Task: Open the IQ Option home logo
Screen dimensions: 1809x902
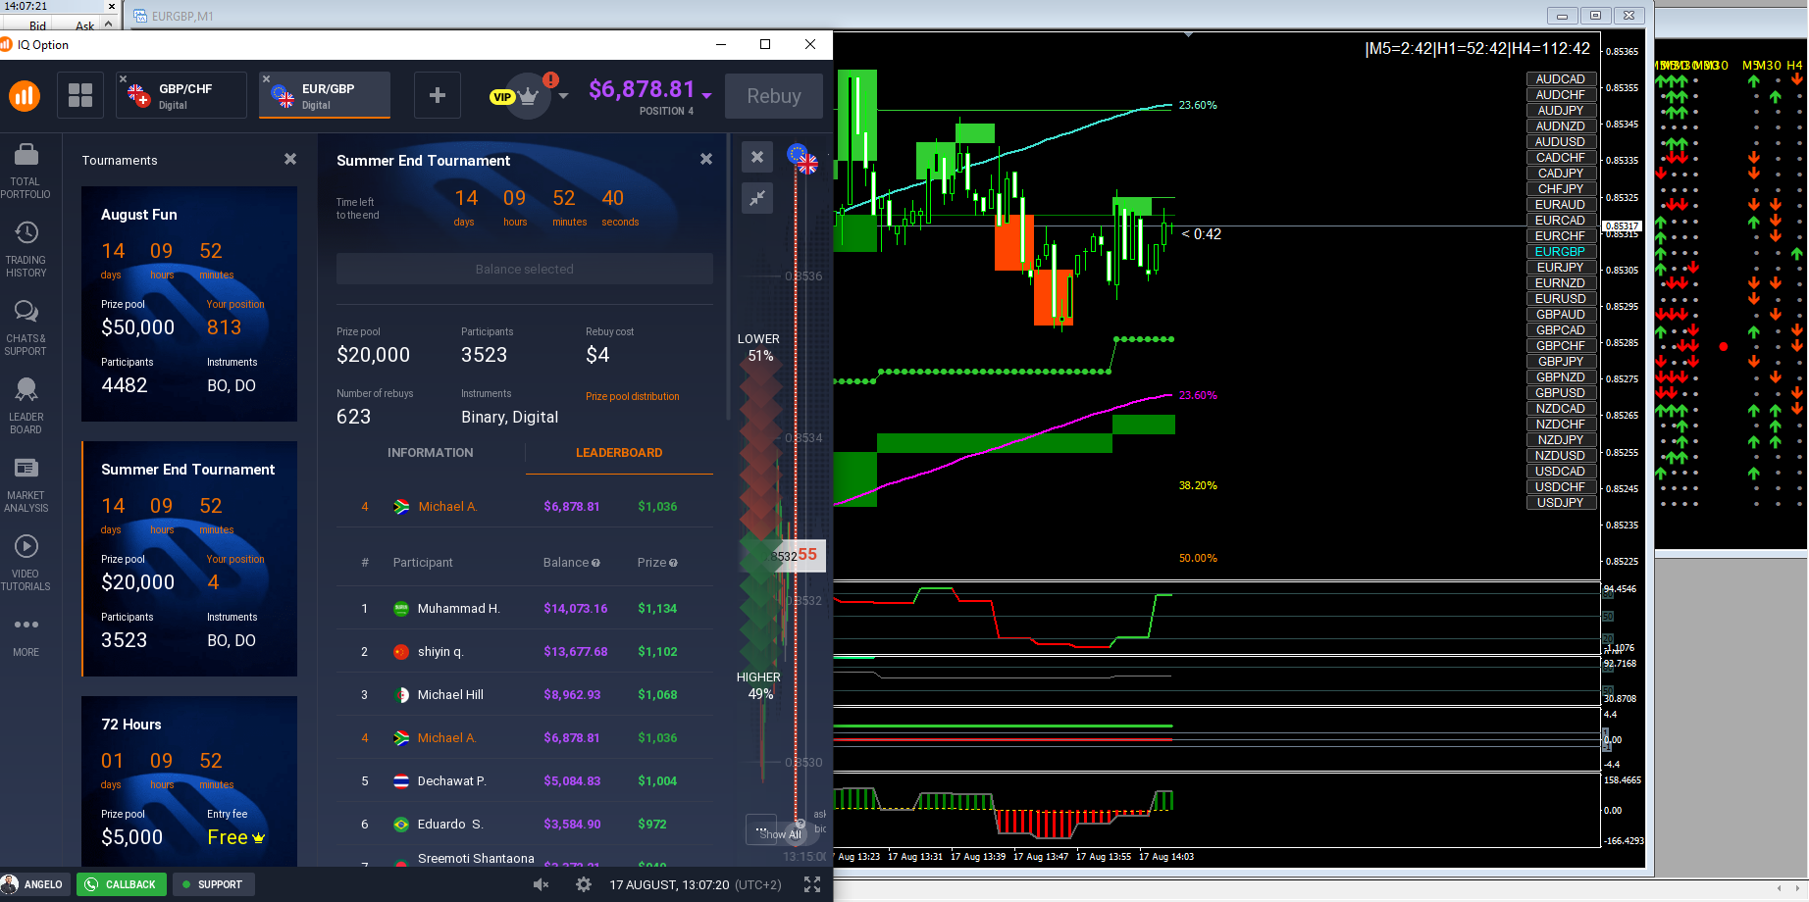Action: (x=25, y=95)
